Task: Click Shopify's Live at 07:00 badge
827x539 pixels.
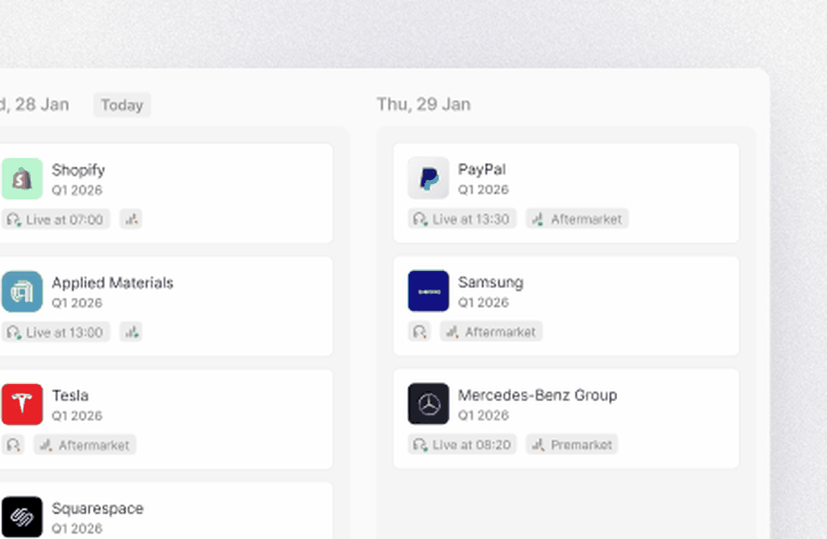Action: point(56,219)
